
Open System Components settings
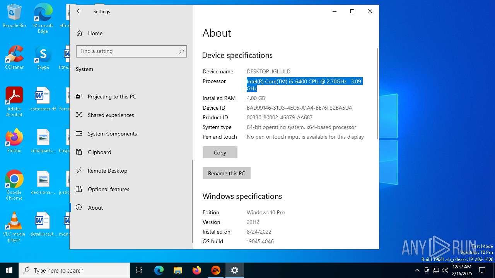click(131, 134)
